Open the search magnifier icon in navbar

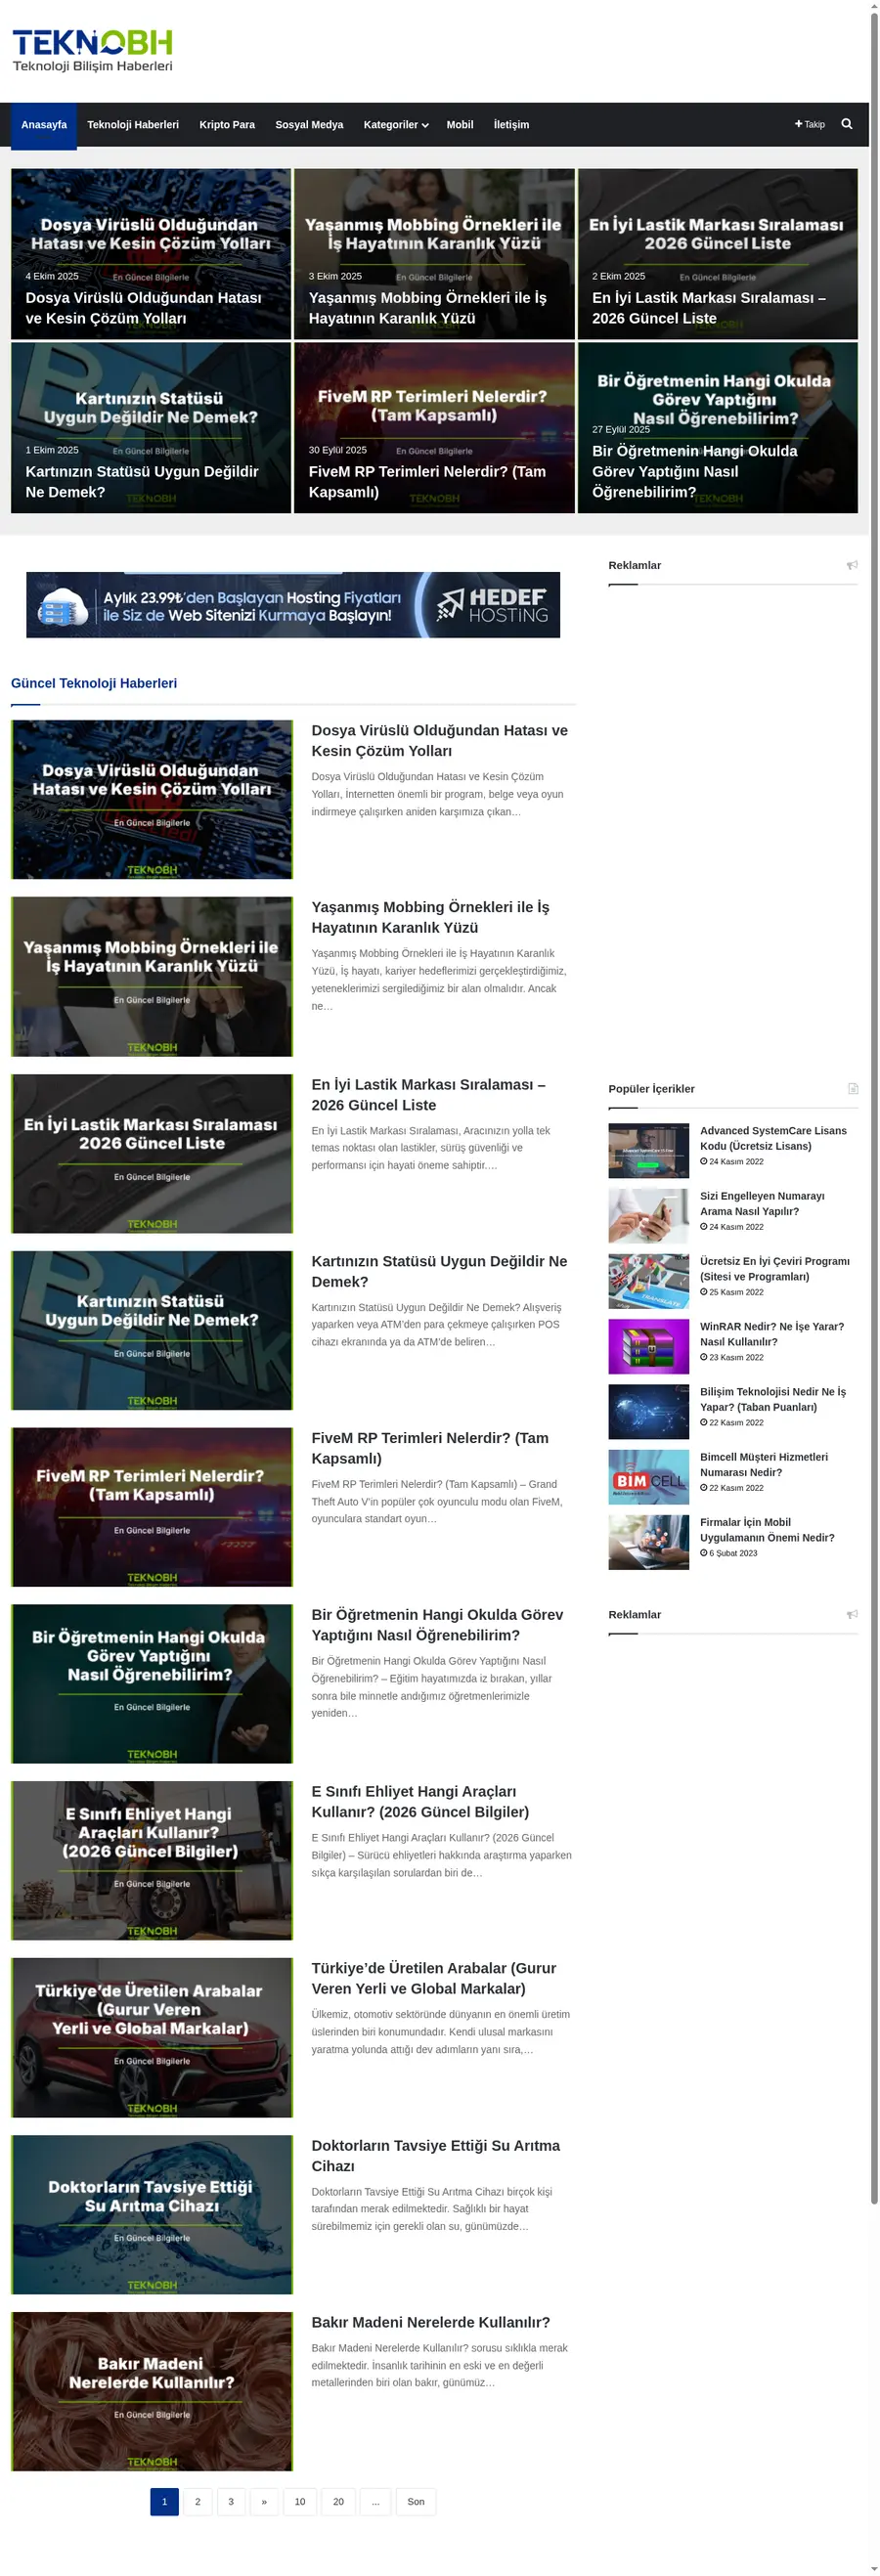[x=846, y=124]
